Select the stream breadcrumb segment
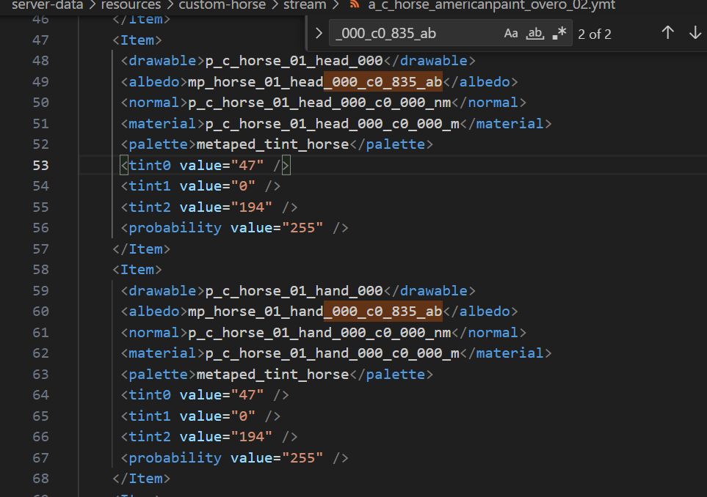 (x=305, y=5)
